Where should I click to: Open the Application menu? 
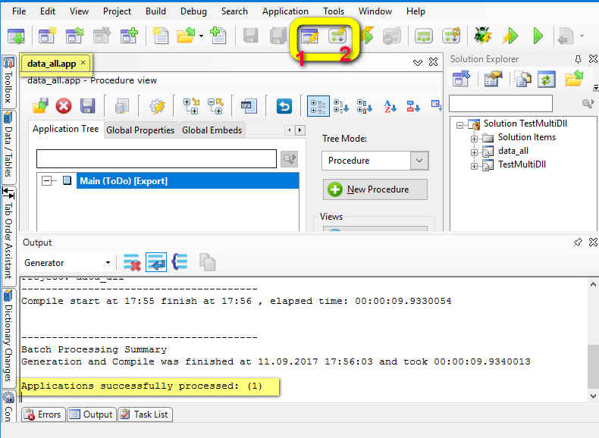tap(285, 11)
